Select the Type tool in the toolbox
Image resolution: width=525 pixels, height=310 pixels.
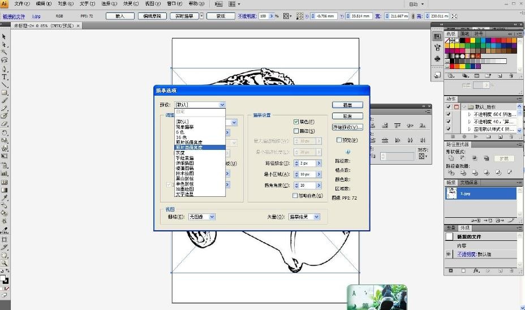click(x=5, y=76)
